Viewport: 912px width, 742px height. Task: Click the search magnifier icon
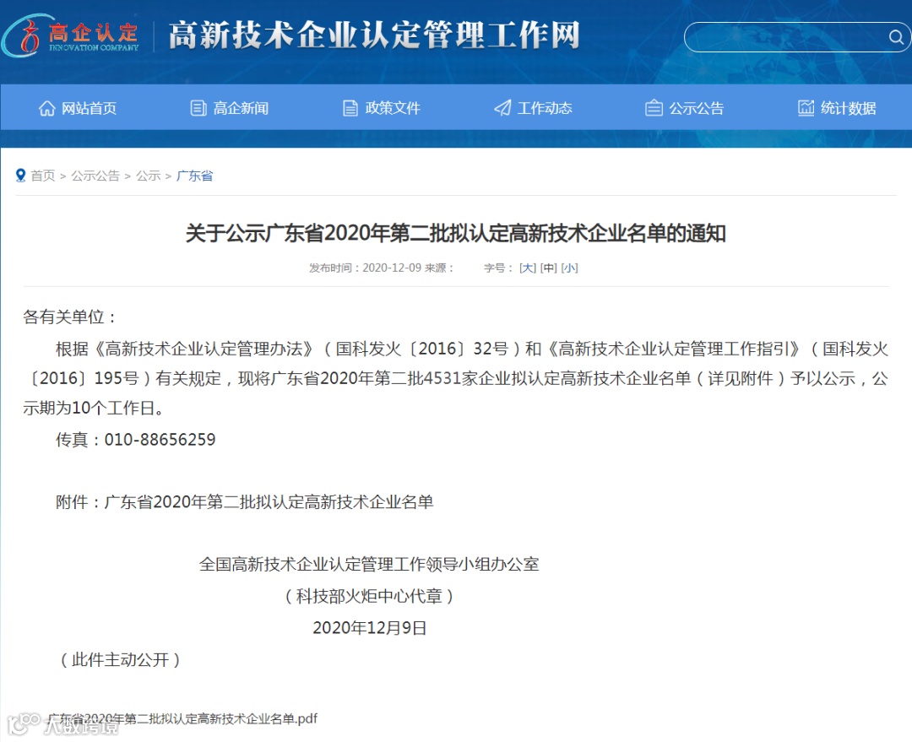tap(896, 37)
